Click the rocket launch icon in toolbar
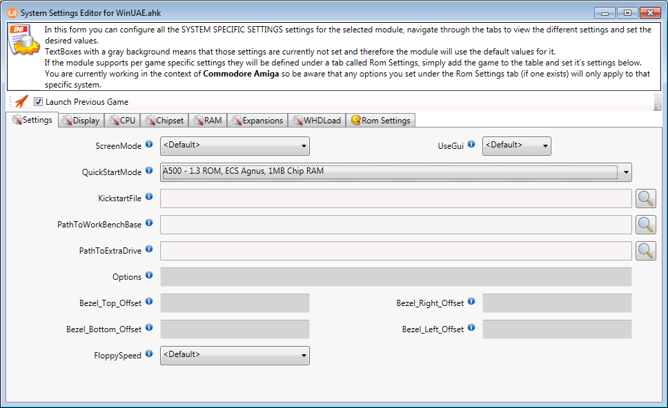 coord(21,101)
